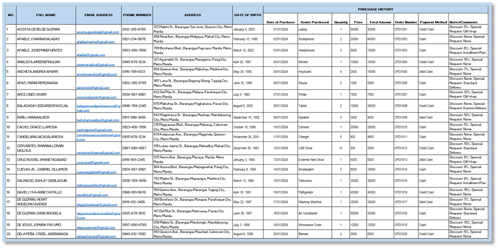
Task: Click the arcecindyjavier@gmail.com link
Action: (97, 97)
